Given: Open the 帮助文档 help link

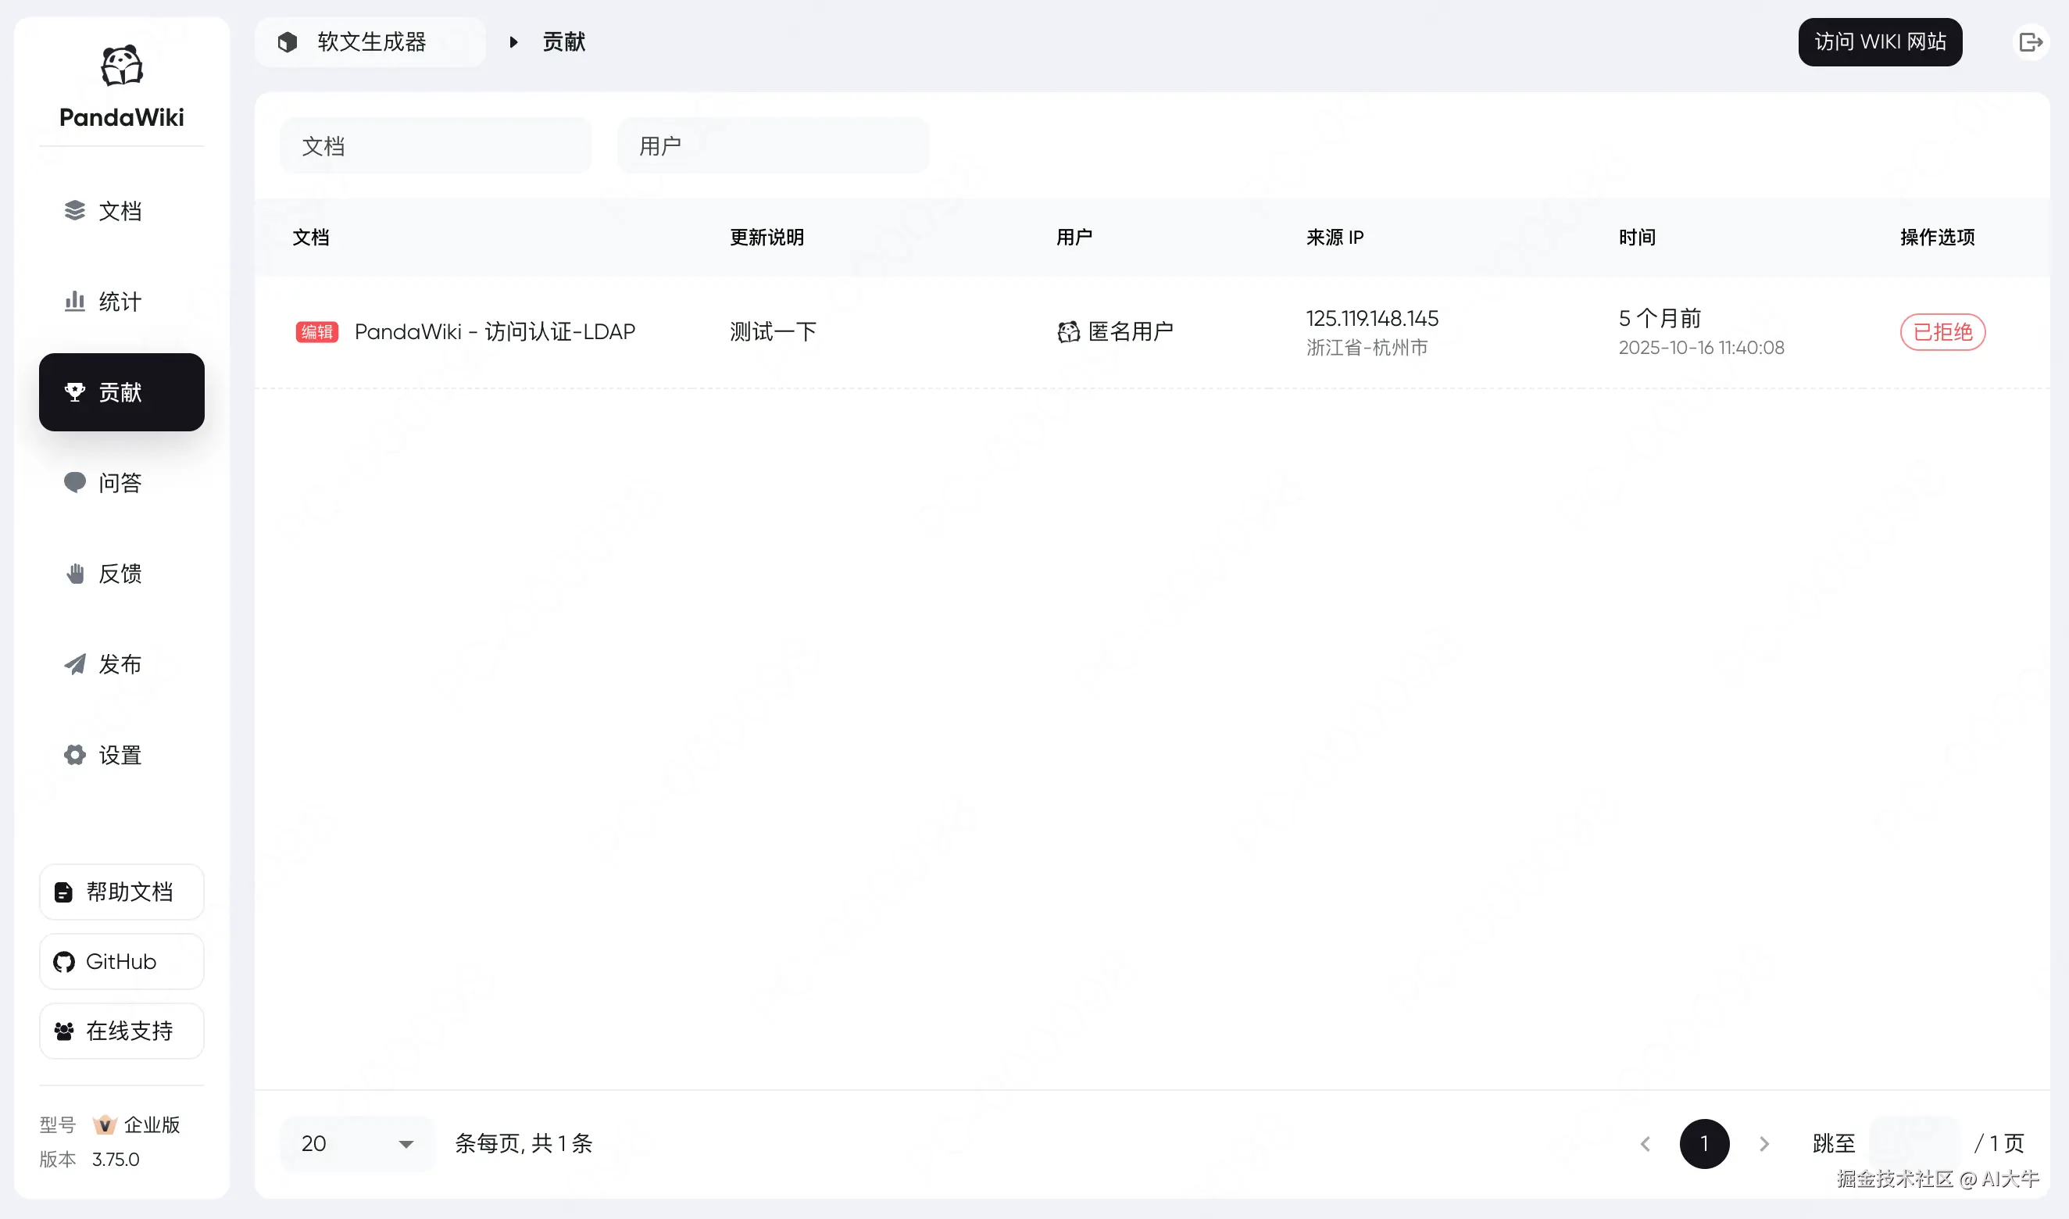Looking at the screenshot, I should (x=122, y=892).
